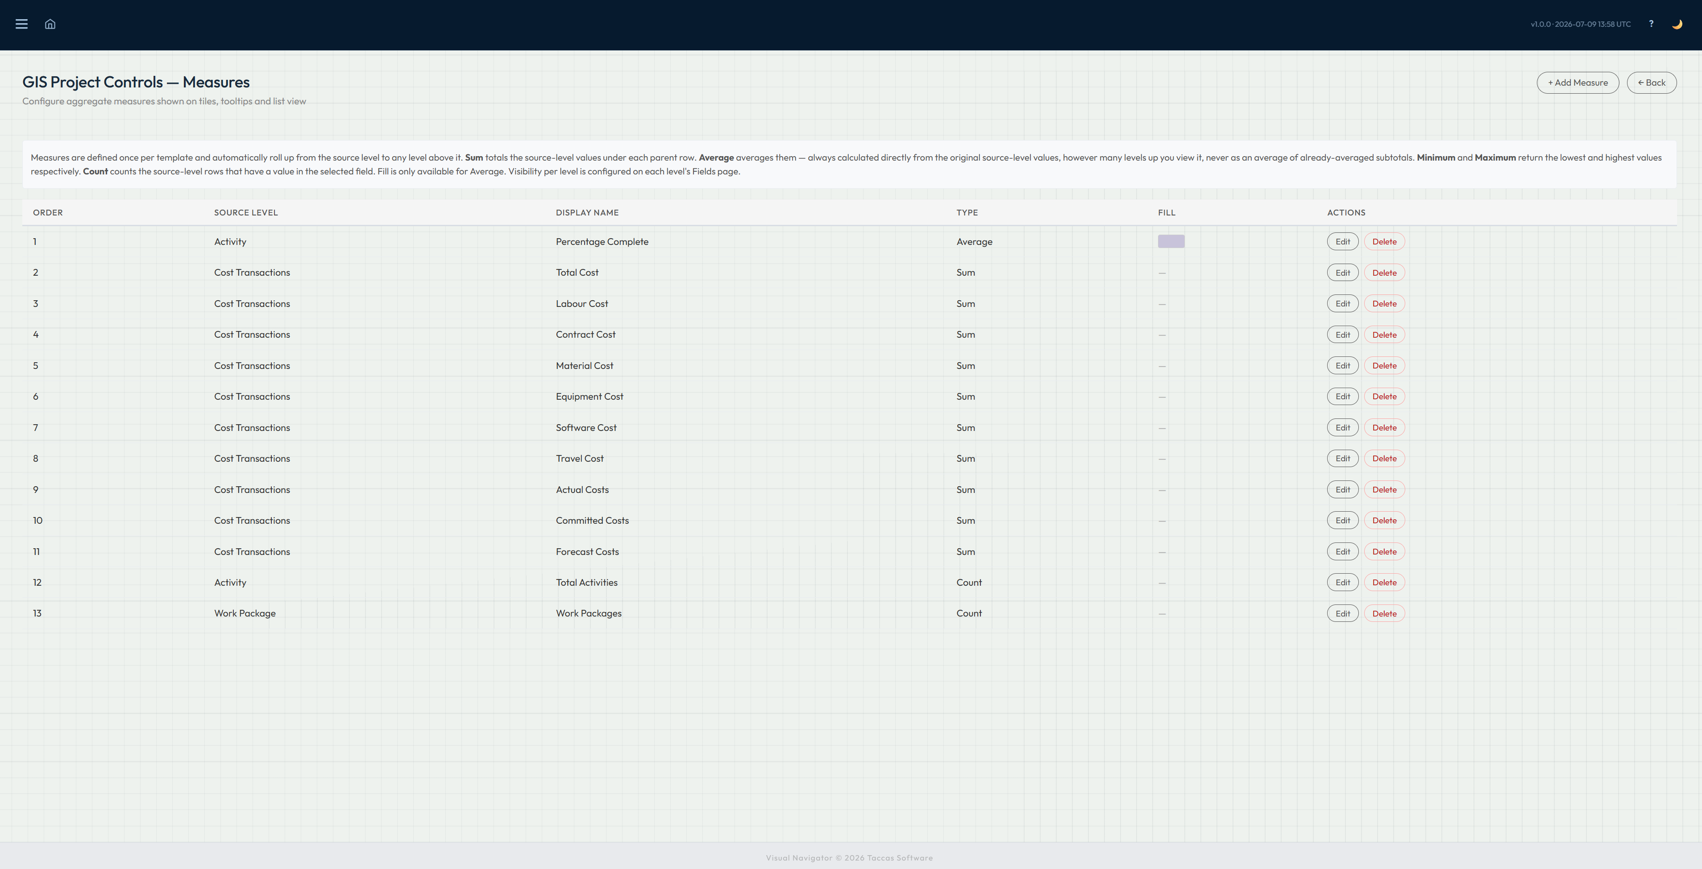Edit the Total Cost measure
Screen dimensions: 1702x869
1343,273
